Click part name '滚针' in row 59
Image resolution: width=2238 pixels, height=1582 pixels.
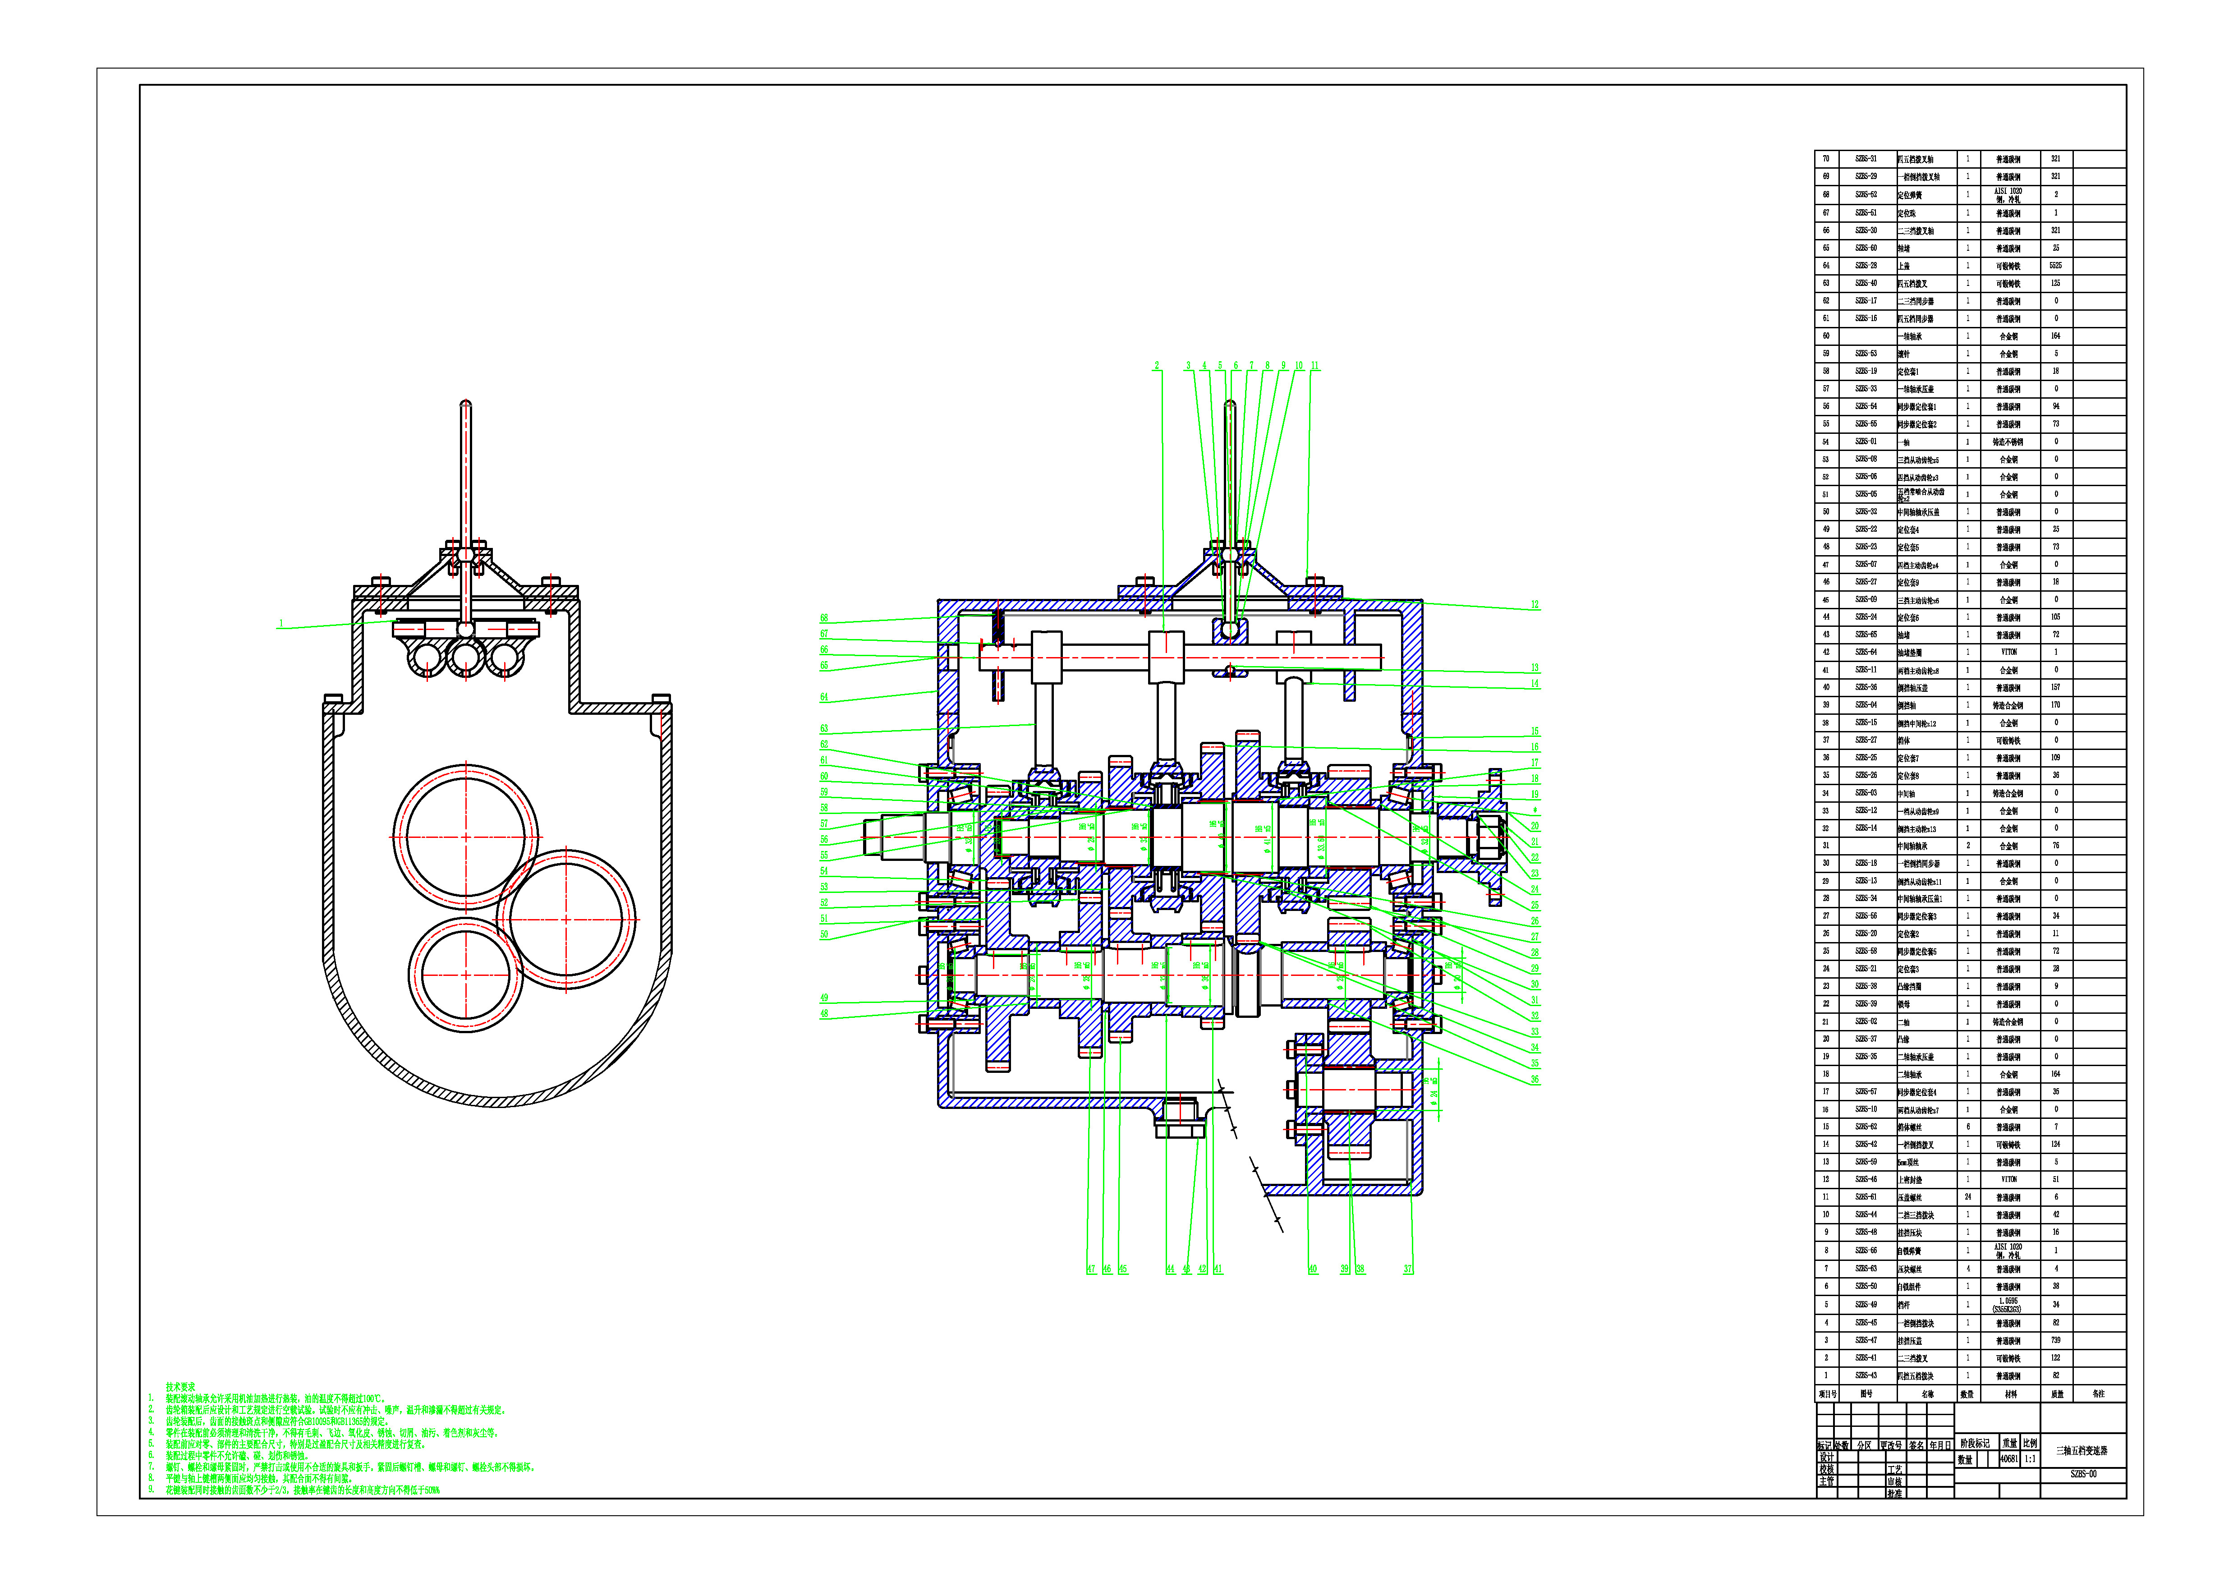coord(1904,354)
